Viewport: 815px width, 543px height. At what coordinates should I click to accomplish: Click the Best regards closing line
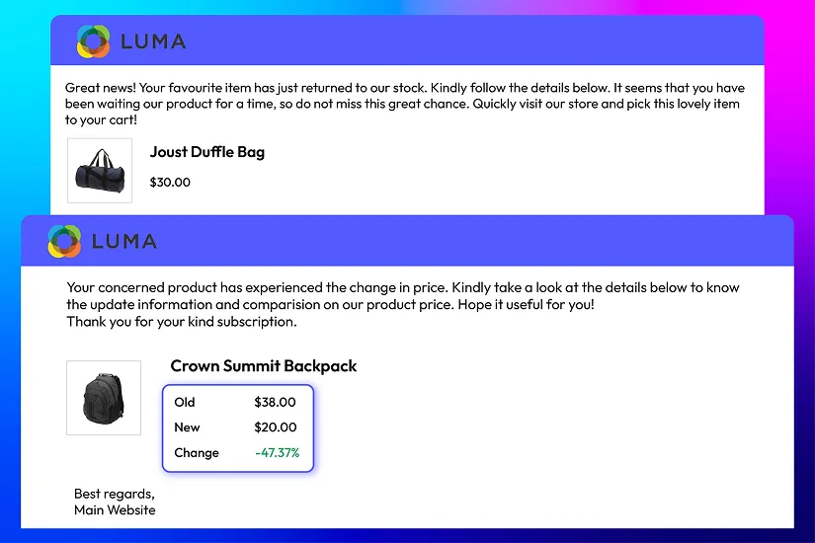115,494
